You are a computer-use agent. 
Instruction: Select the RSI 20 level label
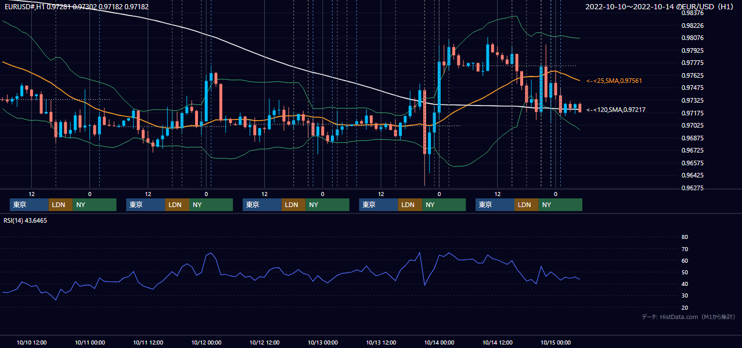tap(685, 307)
